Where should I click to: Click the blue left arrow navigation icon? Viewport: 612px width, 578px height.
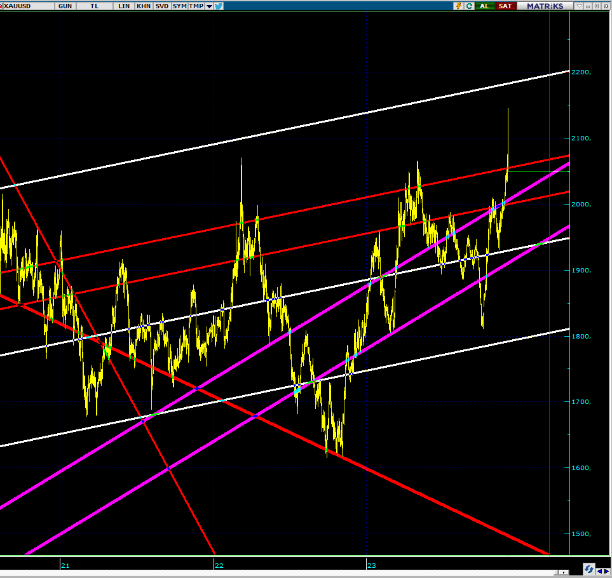(x=599, y=571)
